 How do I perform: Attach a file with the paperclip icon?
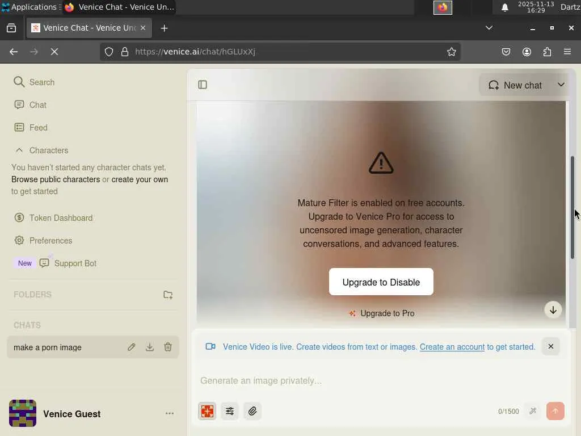pos(252,411)
